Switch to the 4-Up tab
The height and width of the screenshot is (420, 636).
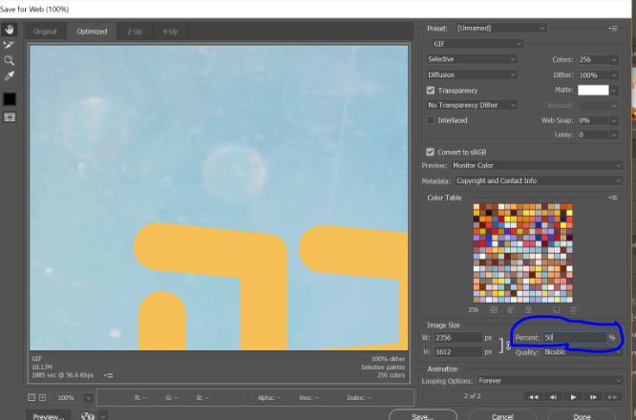click(x=170, y=31)
